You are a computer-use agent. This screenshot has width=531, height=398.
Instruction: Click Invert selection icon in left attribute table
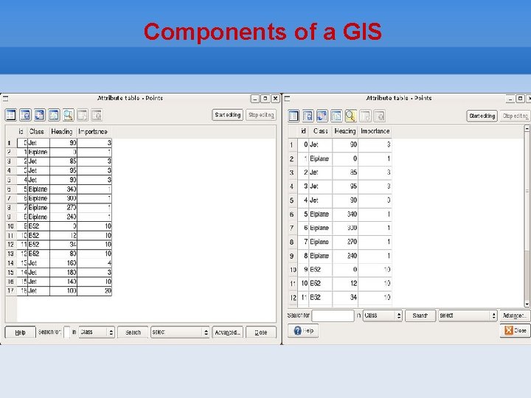tap(39, 115)
